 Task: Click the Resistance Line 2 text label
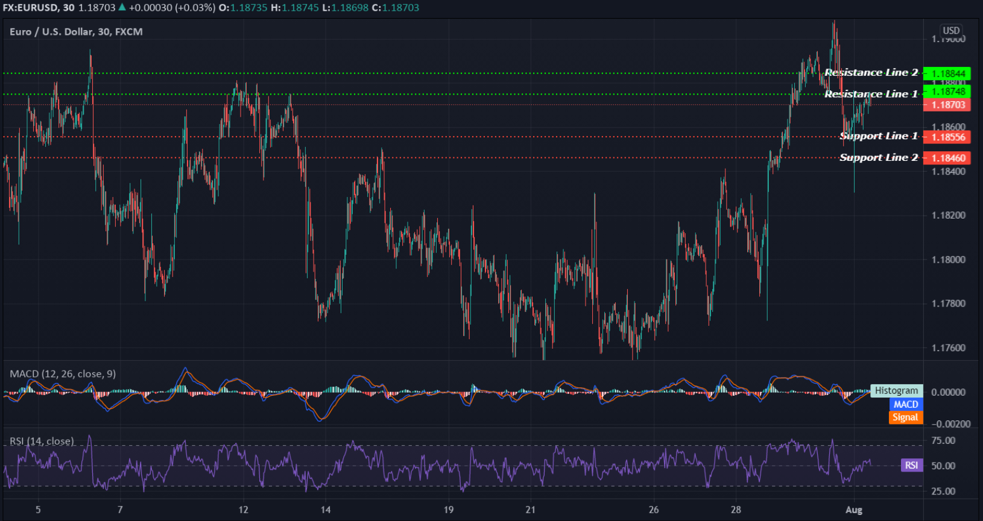pos(871,72)
